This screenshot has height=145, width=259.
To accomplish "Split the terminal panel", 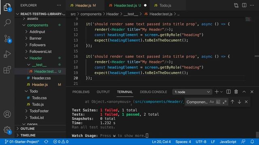I will tap(228, 92).
